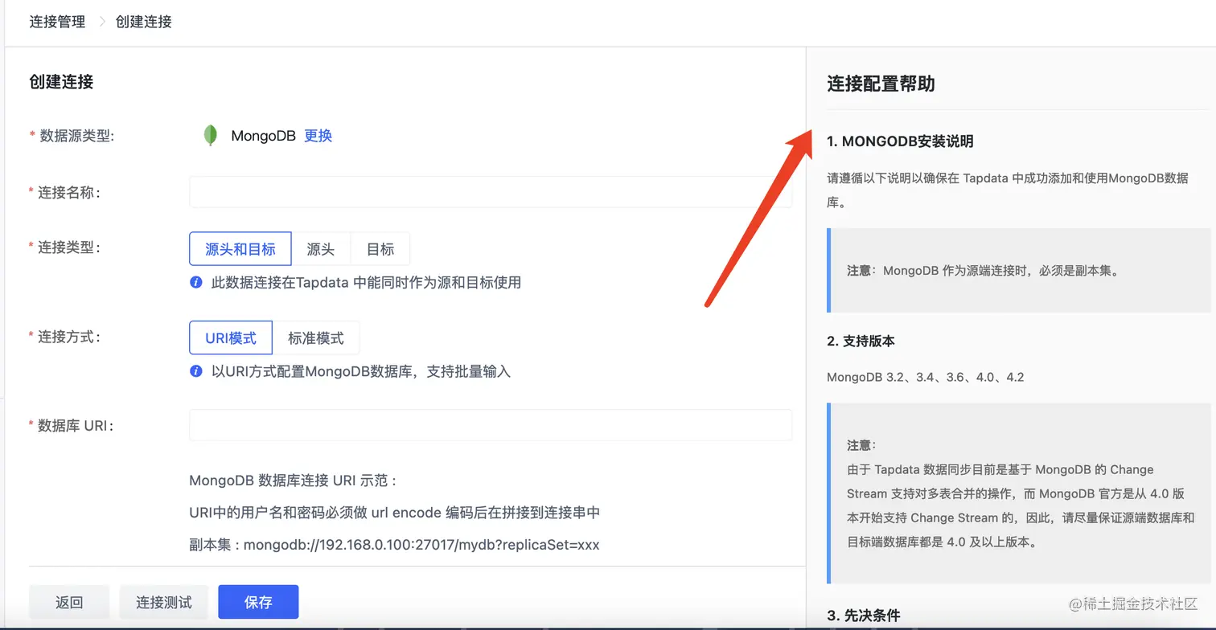Click heading 3. 先决条件

pos(864,616)
